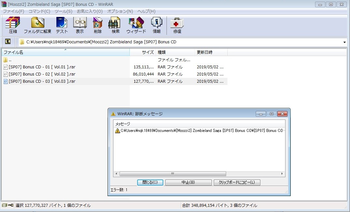The height and width of the screenshot is (212, 350).
Task: Click the key password icon in the status bar
Action: pos(10,205)
